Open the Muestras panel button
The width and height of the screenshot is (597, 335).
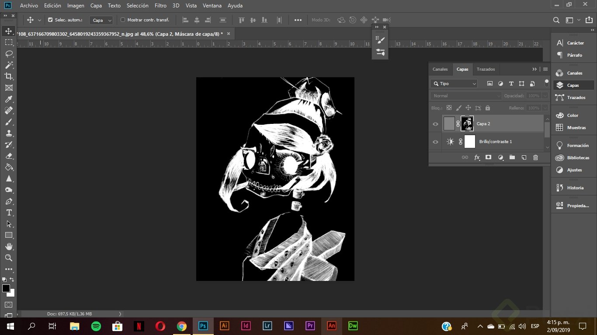coord(574,128)
